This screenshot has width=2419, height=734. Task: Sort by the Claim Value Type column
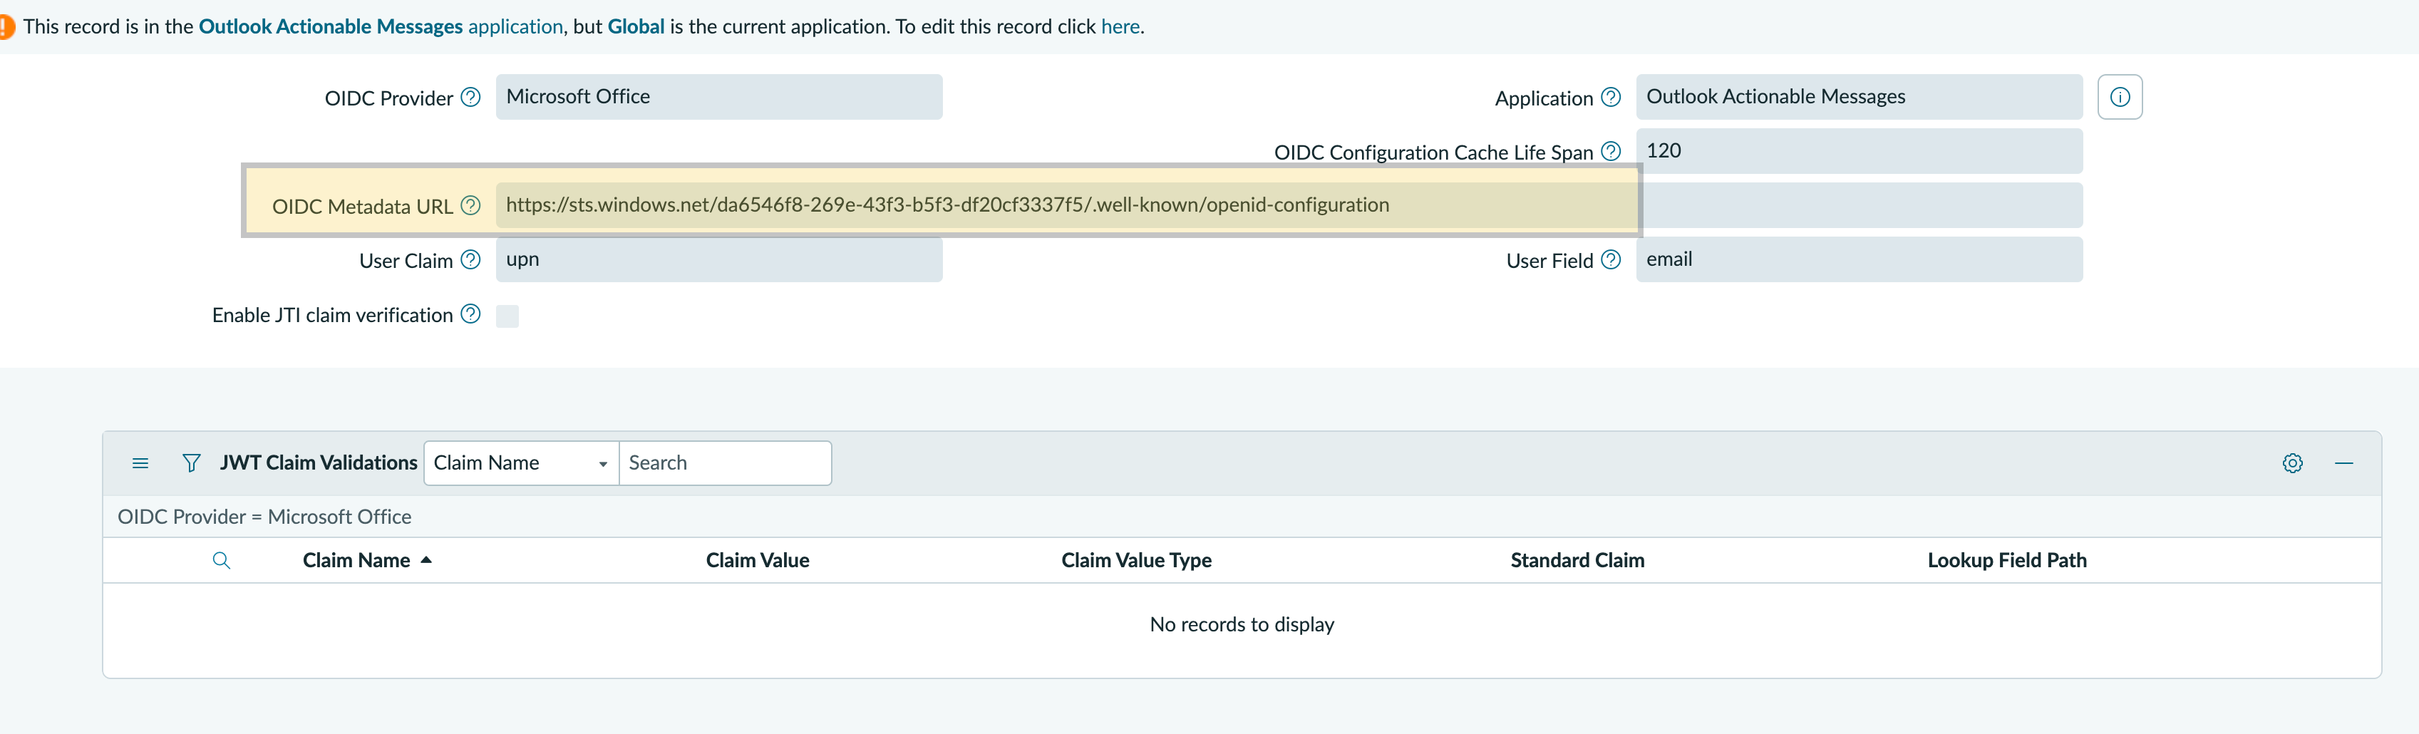point(1136,560)
